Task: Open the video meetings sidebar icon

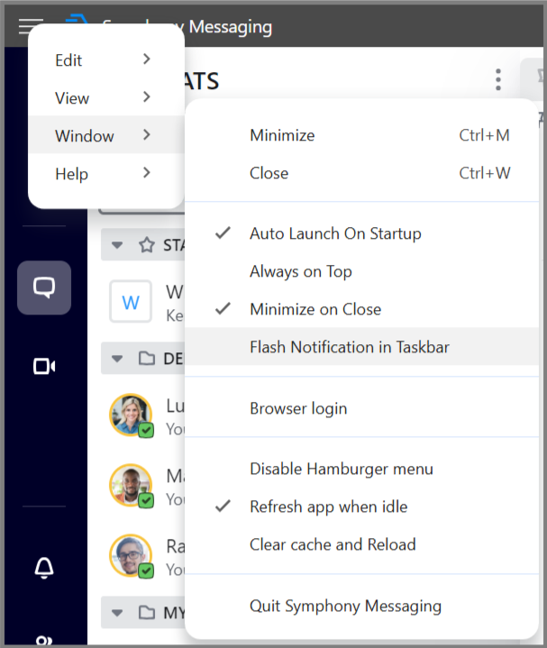Action: click(44, 367)
